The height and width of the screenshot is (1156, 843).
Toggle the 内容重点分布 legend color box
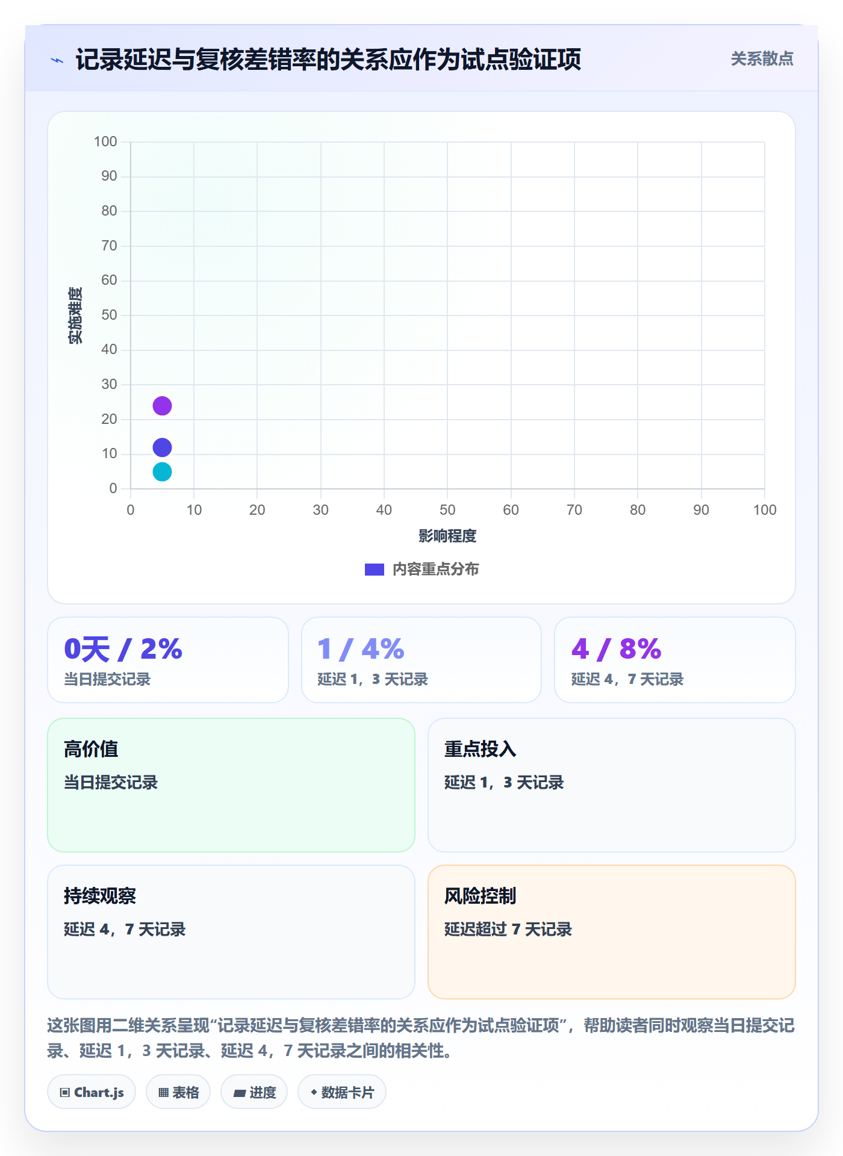coord(375,570)
